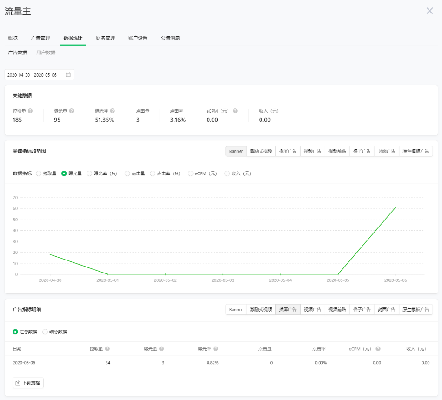Image resolution: width=442 pixels, height=400 pixels.
Task: Click help icon beside eCPM table column header
Action: click(x=378, y=349)
